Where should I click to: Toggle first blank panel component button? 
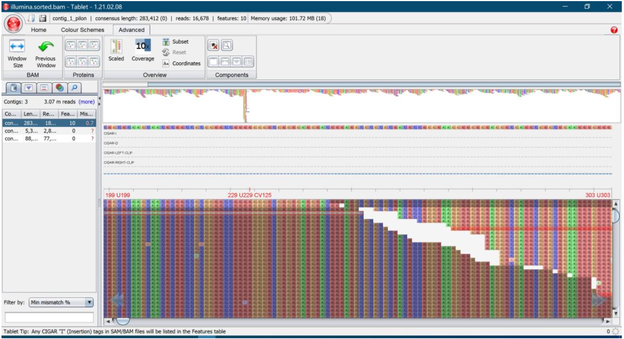[213, 61]
